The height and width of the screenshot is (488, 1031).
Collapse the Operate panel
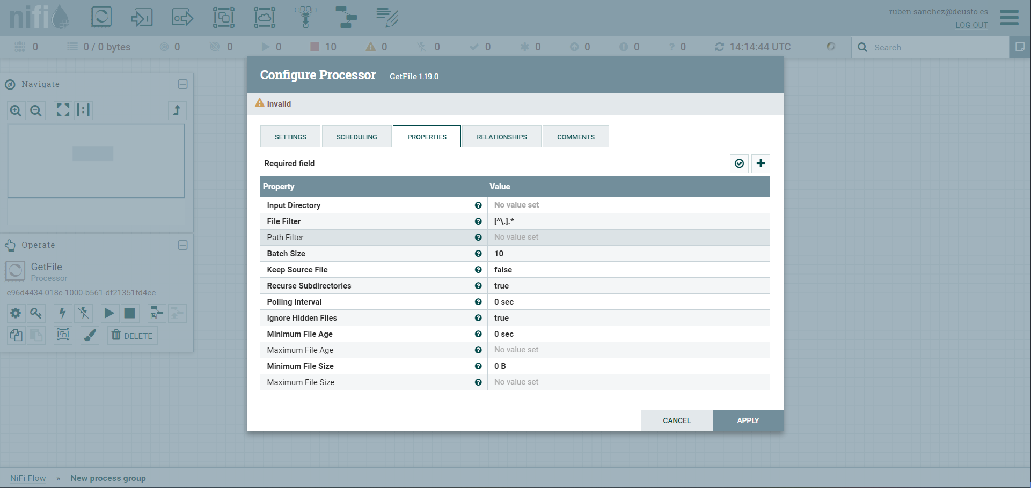tap(182, 245)
